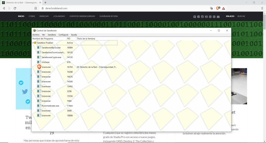Open the Configurar menu
Viewport: 266px width, 143px height.
(x=63, y=35)
